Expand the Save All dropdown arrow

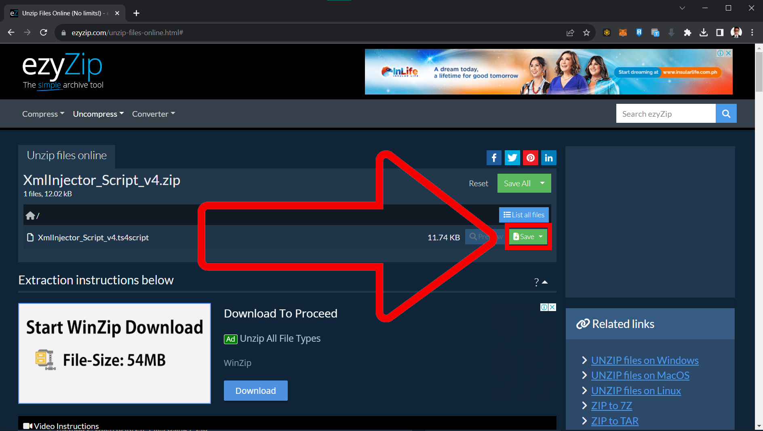543,183
